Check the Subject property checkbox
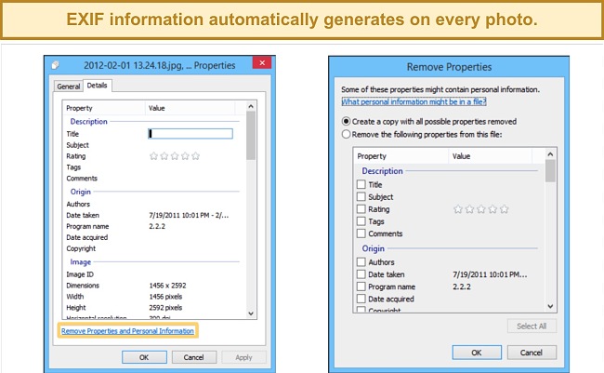Screen dimensions: 604x373 click(x=361, y=196)
